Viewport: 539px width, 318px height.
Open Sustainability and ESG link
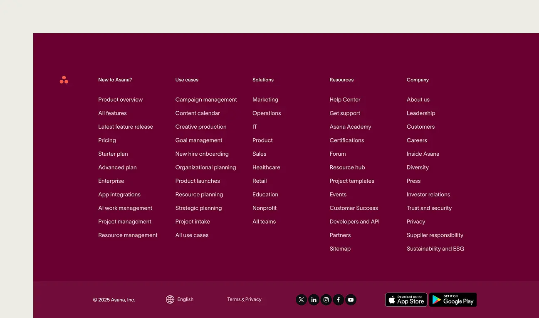point(435,249)
